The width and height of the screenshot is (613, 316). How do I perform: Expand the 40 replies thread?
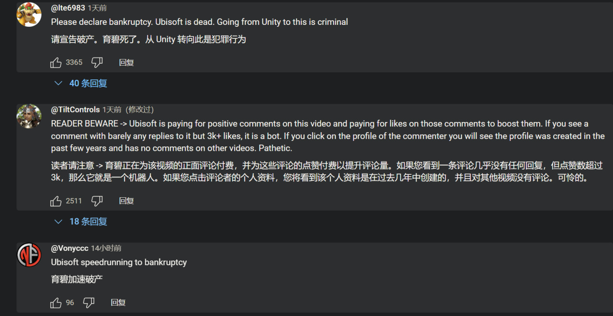(x=88, y=83)
